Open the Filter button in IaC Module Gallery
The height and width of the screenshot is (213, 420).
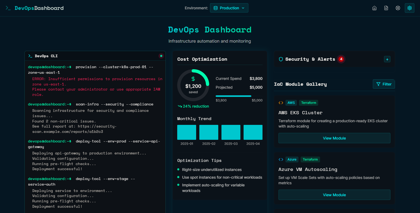[384, 84]
